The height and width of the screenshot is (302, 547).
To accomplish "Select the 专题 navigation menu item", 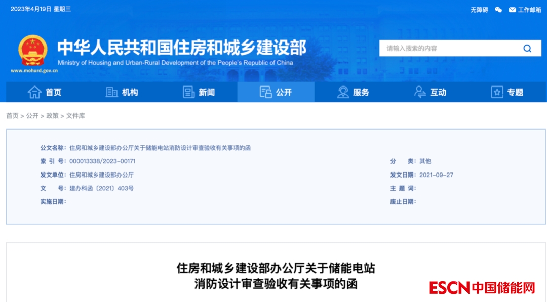I will 515,92.
